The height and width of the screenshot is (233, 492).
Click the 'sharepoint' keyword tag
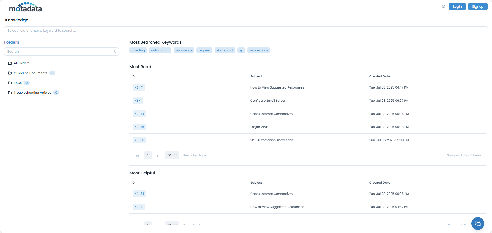225,50
